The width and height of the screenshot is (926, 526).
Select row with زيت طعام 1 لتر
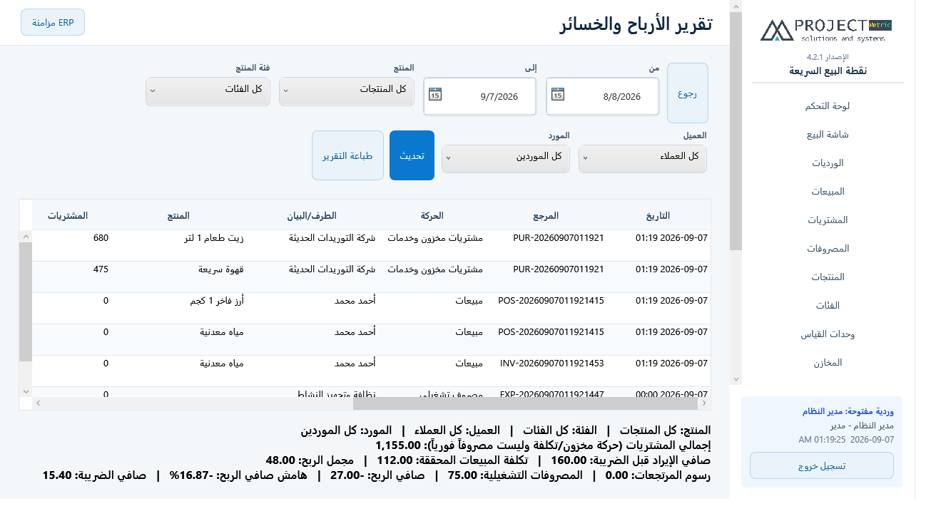[371, 245]
